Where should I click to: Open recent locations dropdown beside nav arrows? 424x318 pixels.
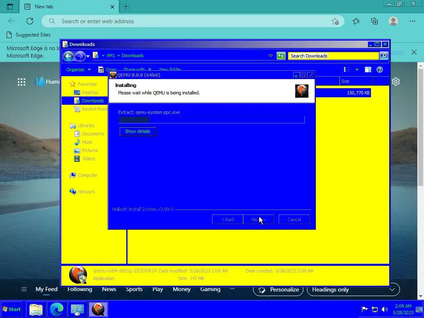pyautogui.click(x=88, y=56)
